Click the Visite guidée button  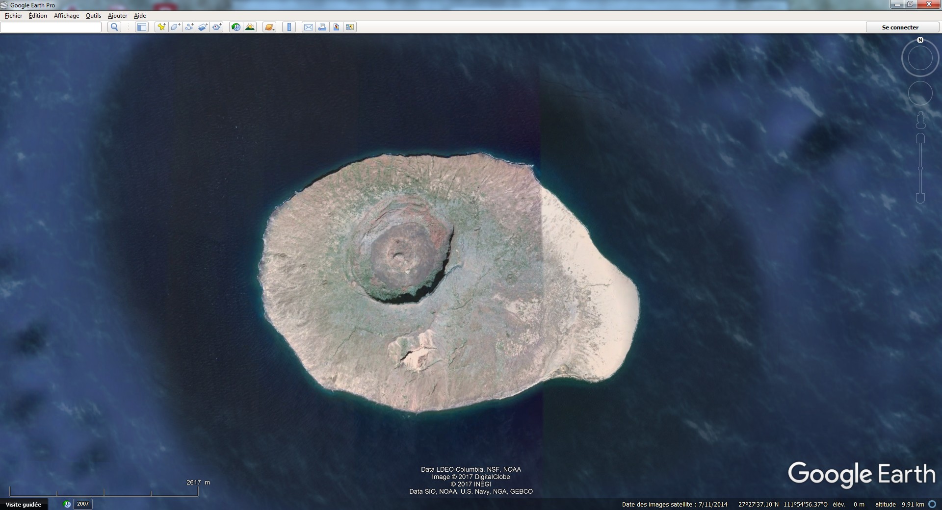coord(24,504)
